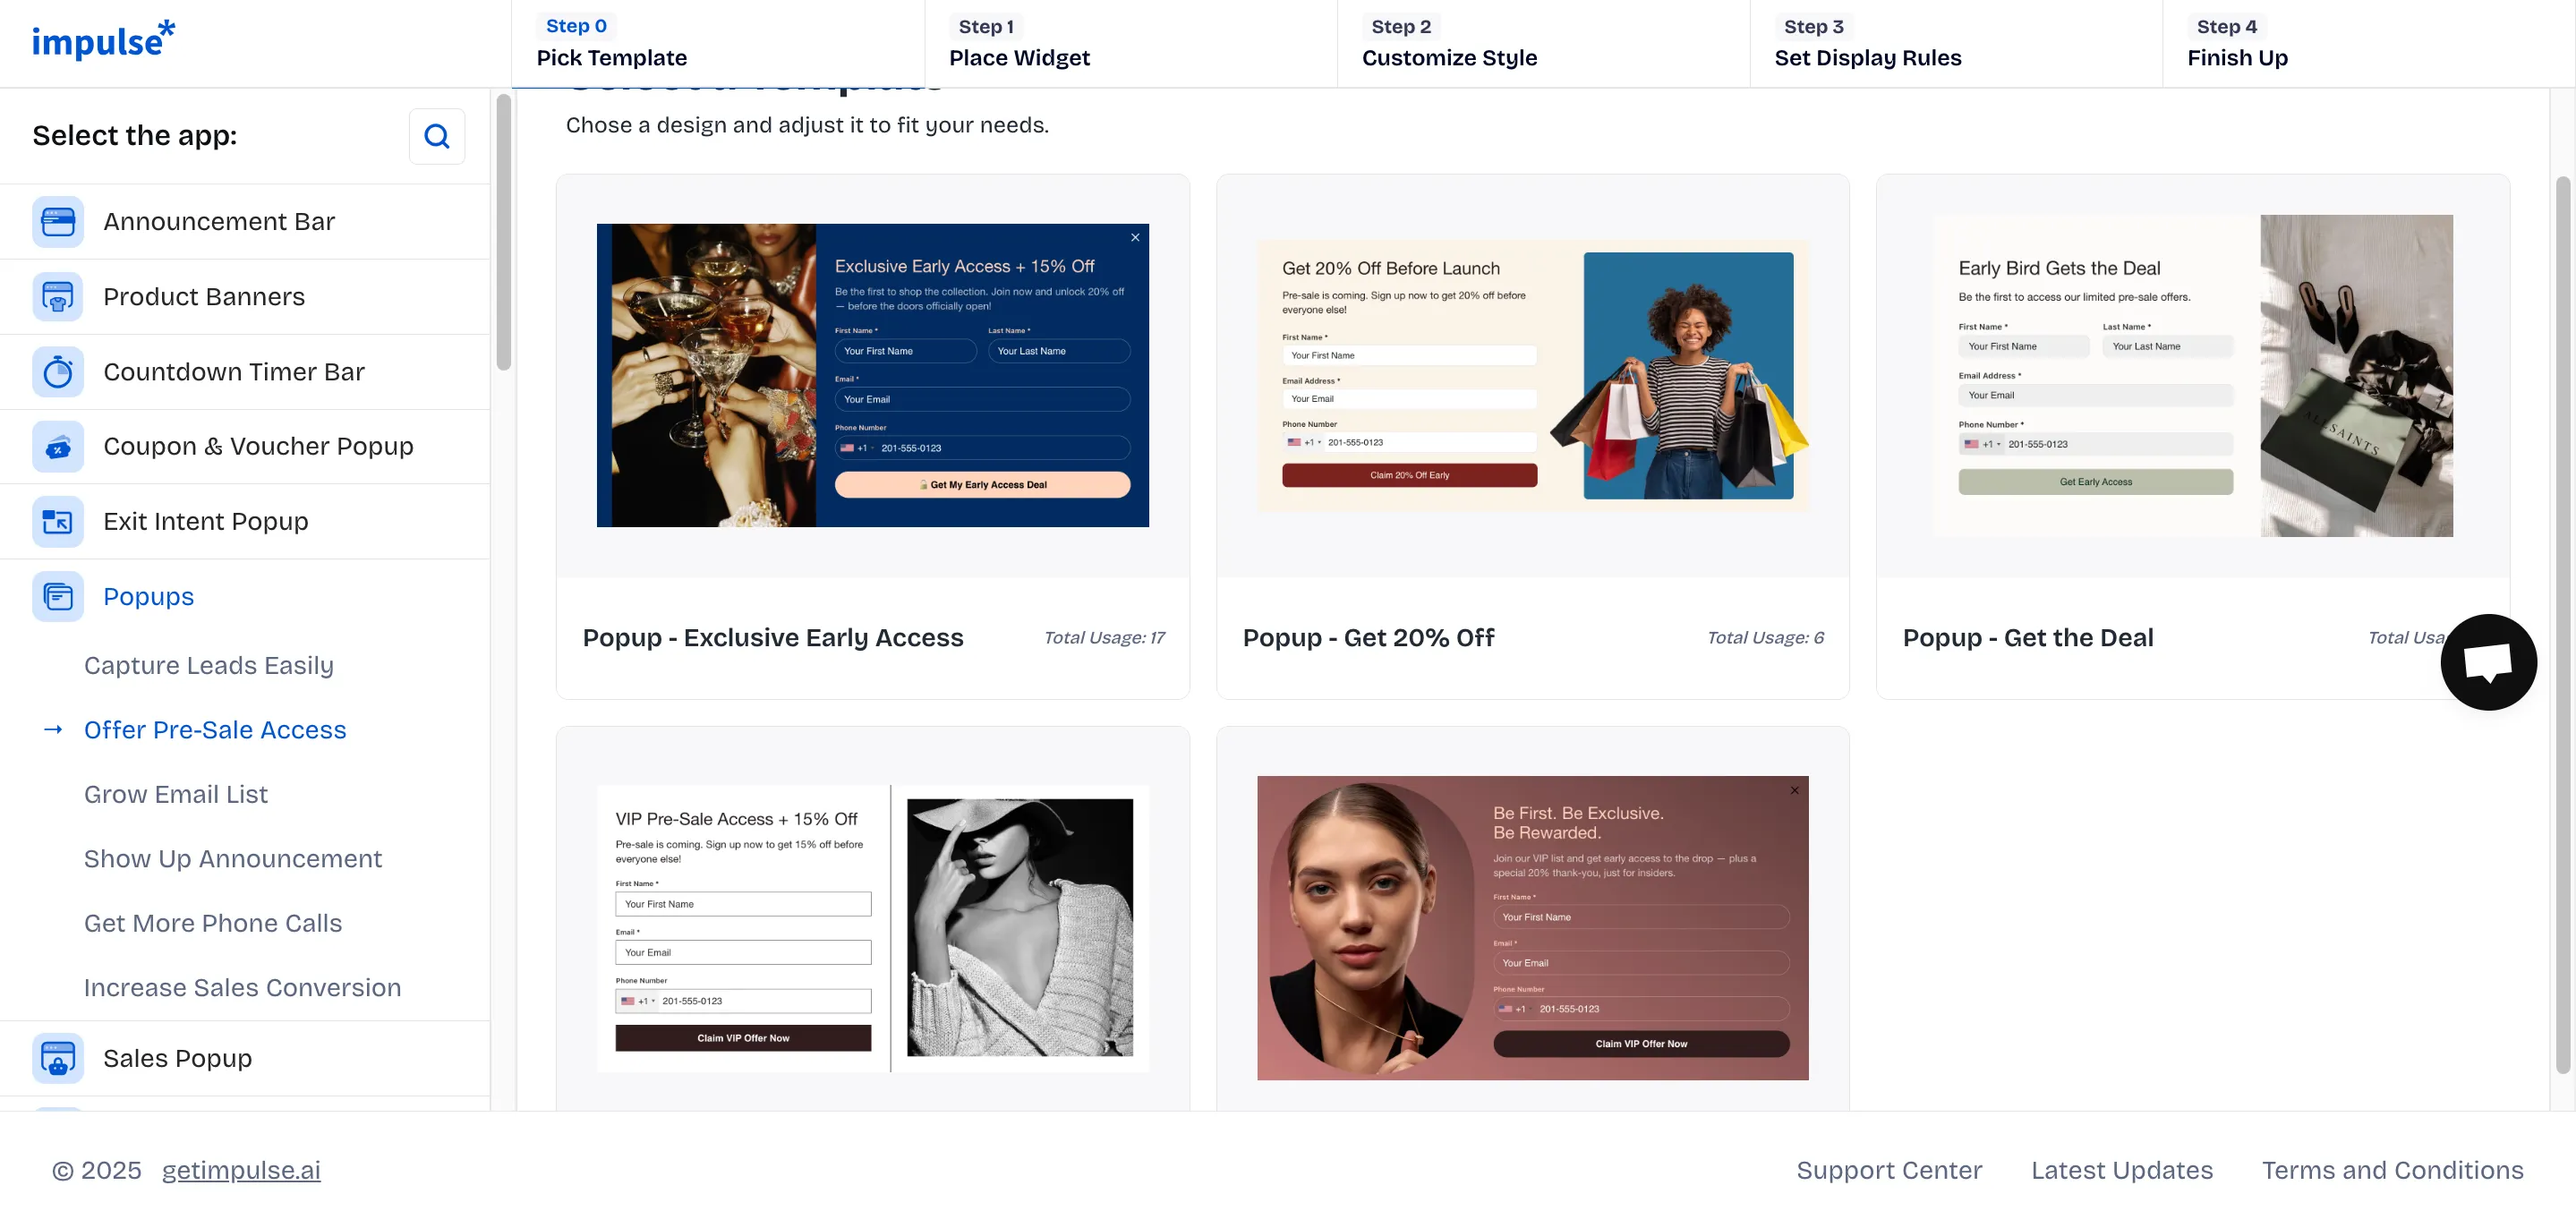Select the Announcement Bar app icon
The image size is (2576, 1228).
[x=58, y=221]
